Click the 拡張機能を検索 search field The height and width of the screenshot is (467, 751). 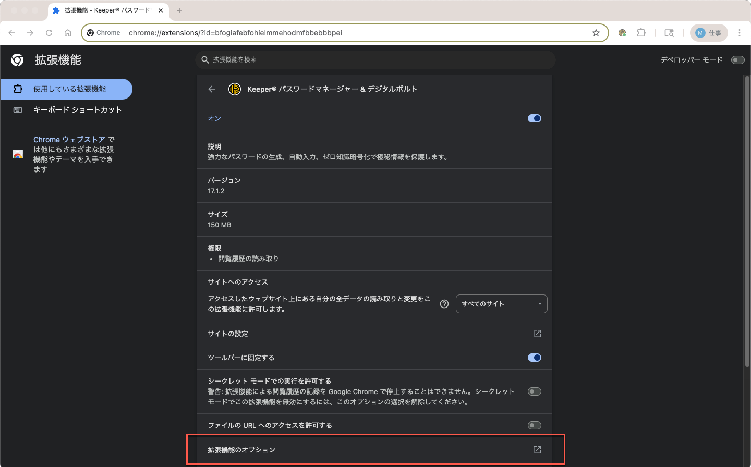375,60
